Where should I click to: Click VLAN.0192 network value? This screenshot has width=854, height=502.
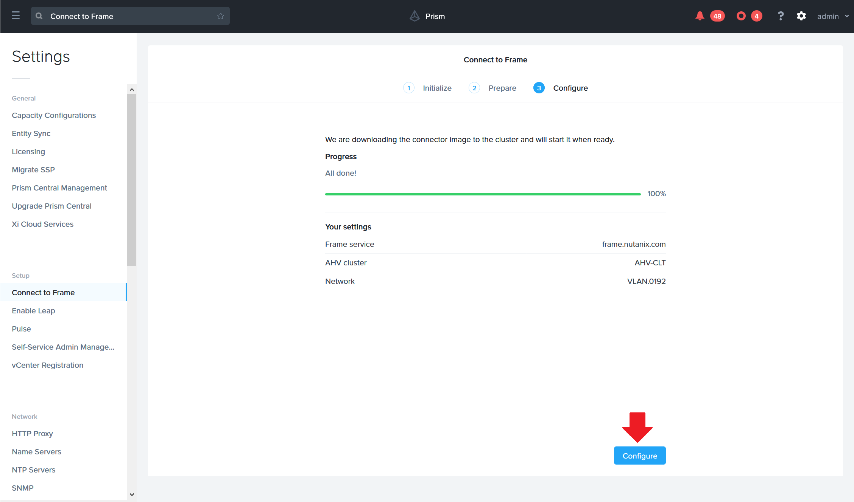[x=646, y=281]
